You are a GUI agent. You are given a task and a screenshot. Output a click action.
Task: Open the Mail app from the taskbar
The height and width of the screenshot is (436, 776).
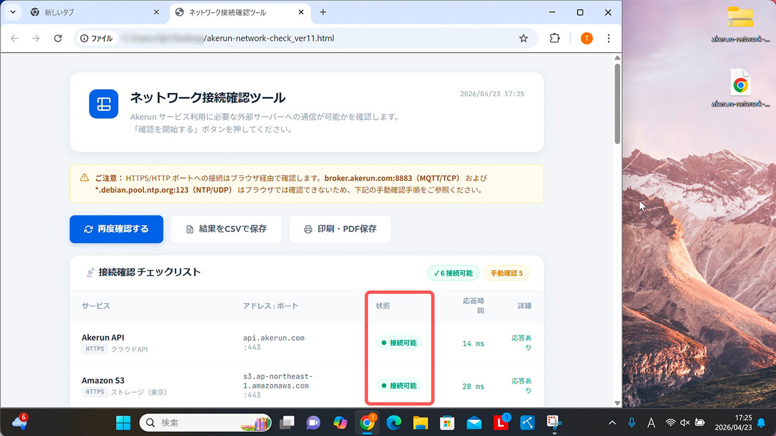tap(474, 423)
